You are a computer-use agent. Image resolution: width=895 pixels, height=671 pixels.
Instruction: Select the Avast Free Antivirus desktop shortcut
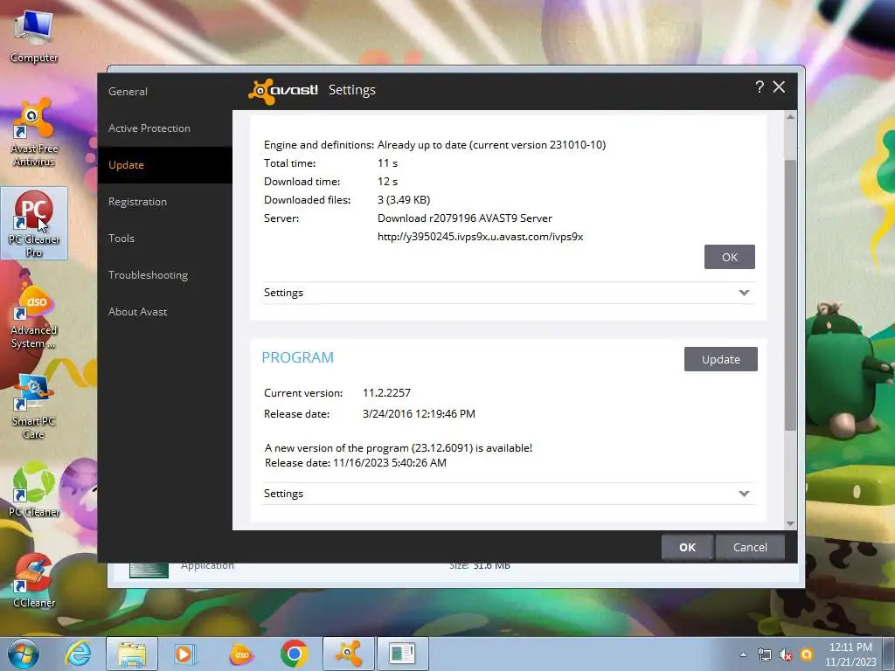(34, 133)
